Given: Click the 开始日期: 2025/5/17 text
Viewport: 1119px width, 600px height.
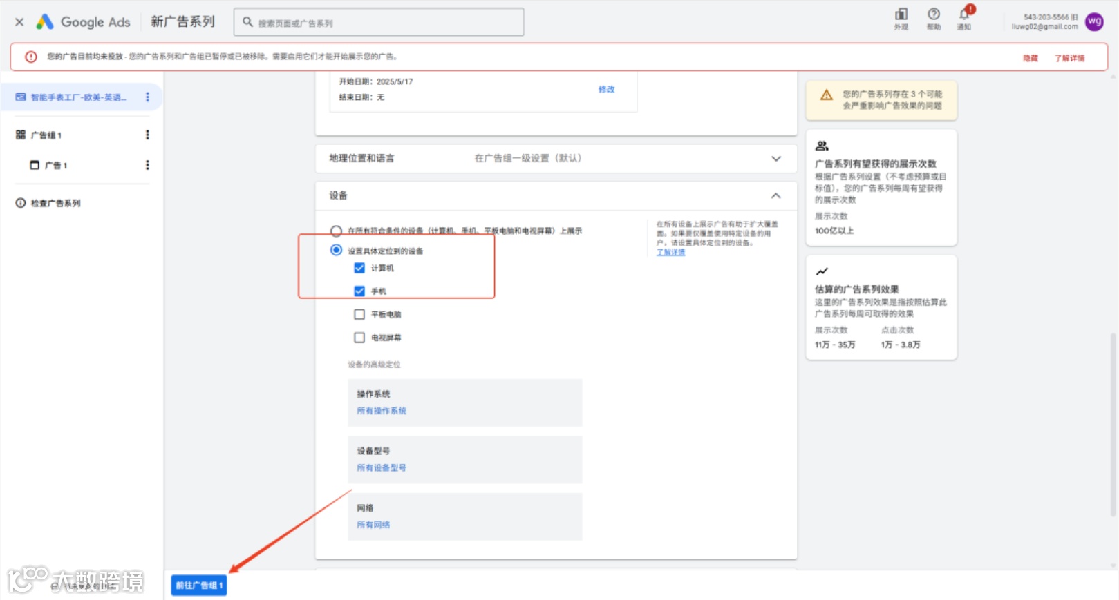Looking at the screenshot, I should [376, 81].
